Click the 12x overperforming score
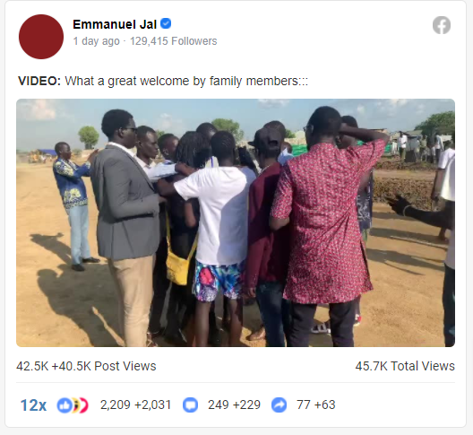The image size is (473, 435). pyautogui.click(x=33, y=405)
